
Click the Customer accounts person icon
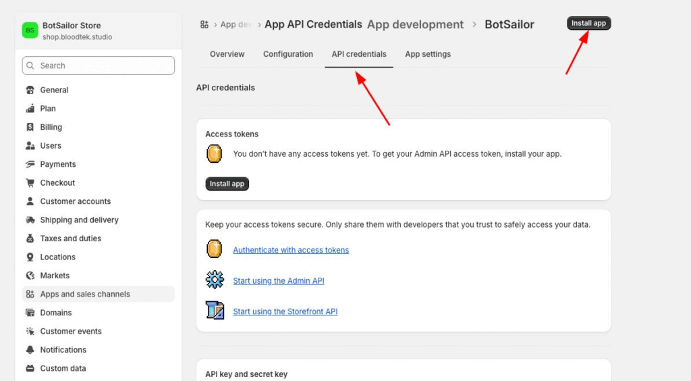[x=30, y=201]
